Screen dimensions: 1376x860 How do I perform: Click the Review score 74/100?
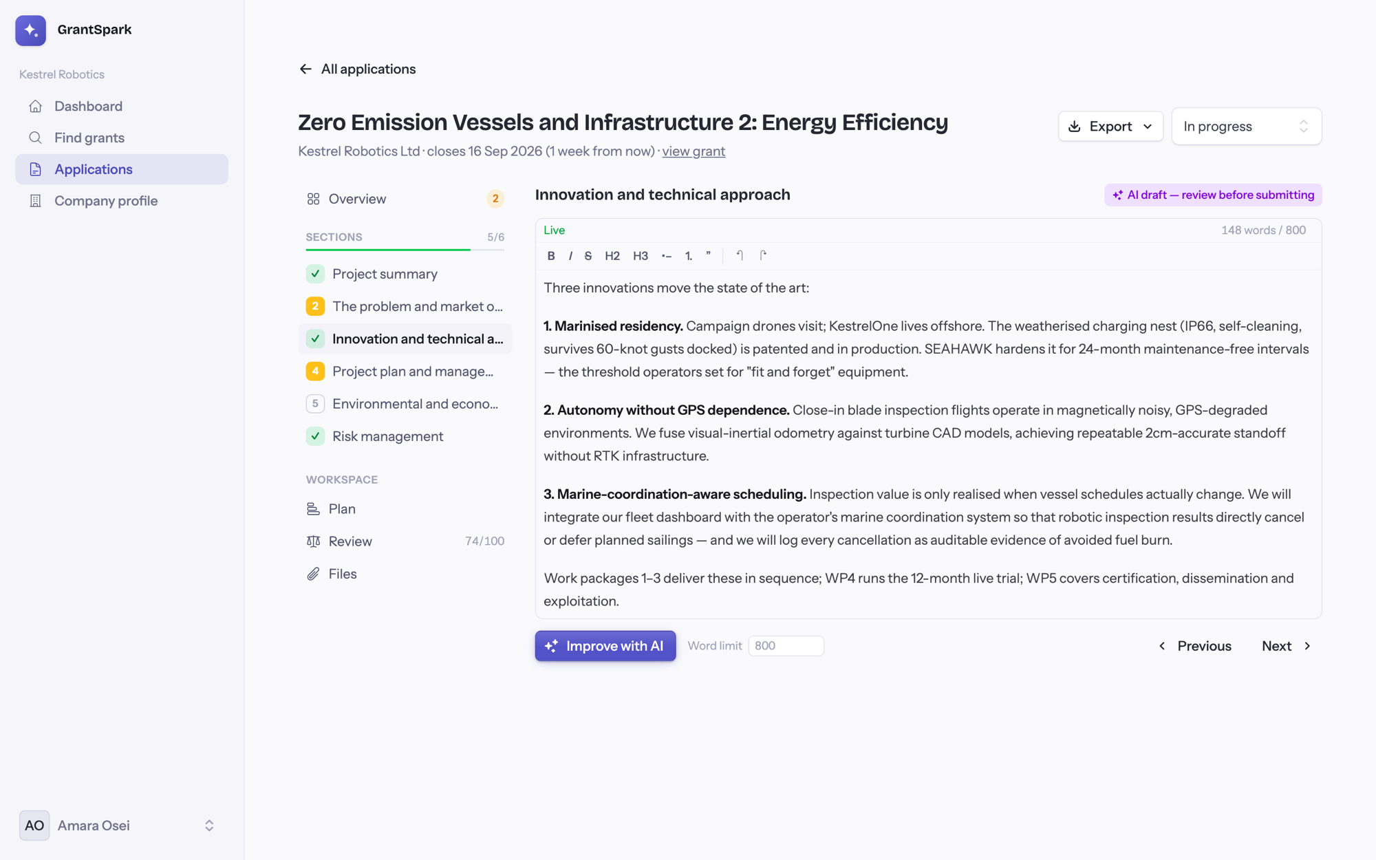tap(484, 541)
